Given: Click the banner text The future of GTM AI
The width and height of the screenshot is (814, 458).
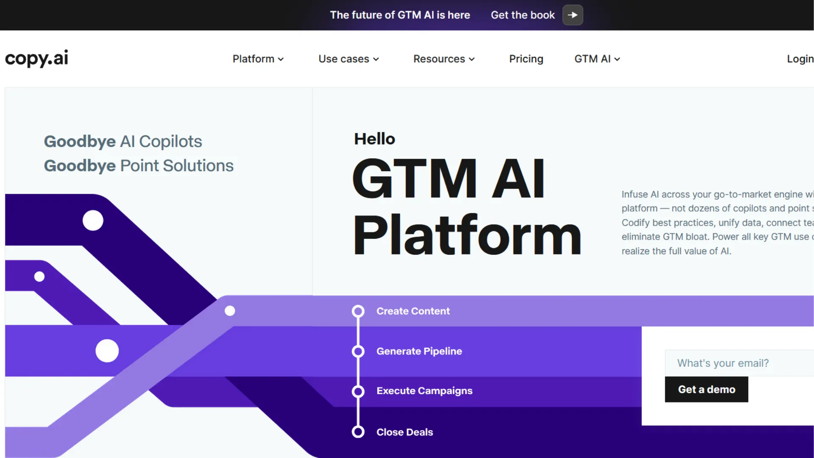Looking at the screenshot, I should [400, 15].
